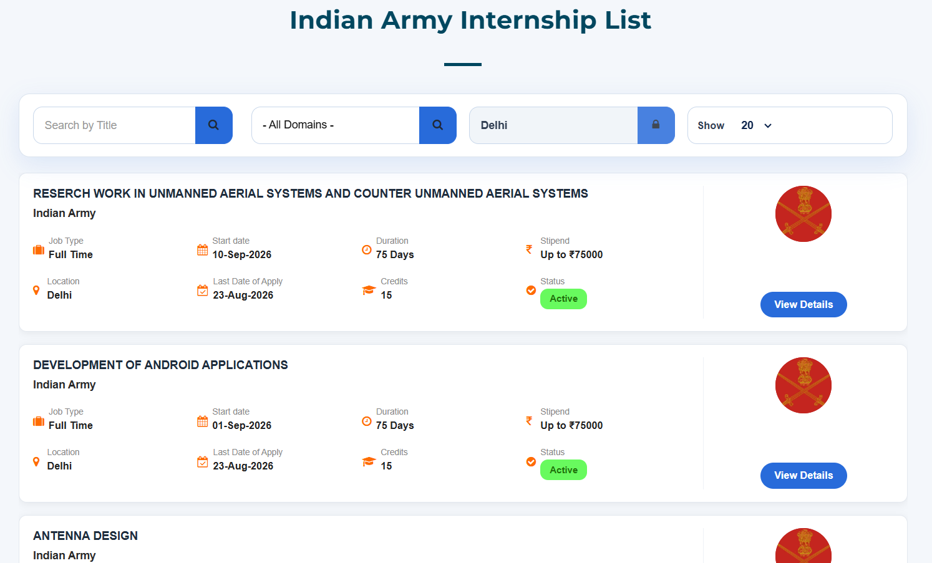Image resolution: width=932 pixels, height=563 pixels.
Task: Click rupee Stipend icon in Android Applications card
Action: [529, 421]
